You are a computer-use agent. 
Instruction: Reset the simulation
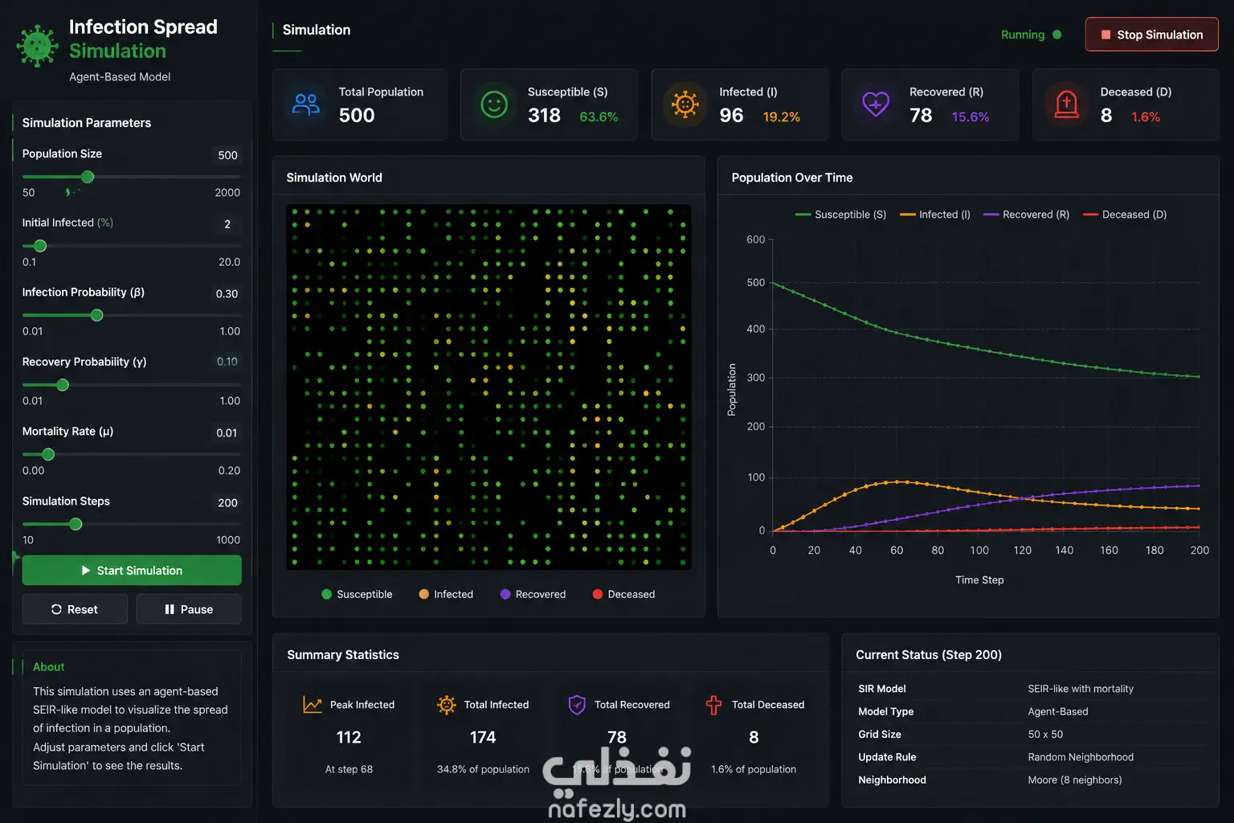75,609
